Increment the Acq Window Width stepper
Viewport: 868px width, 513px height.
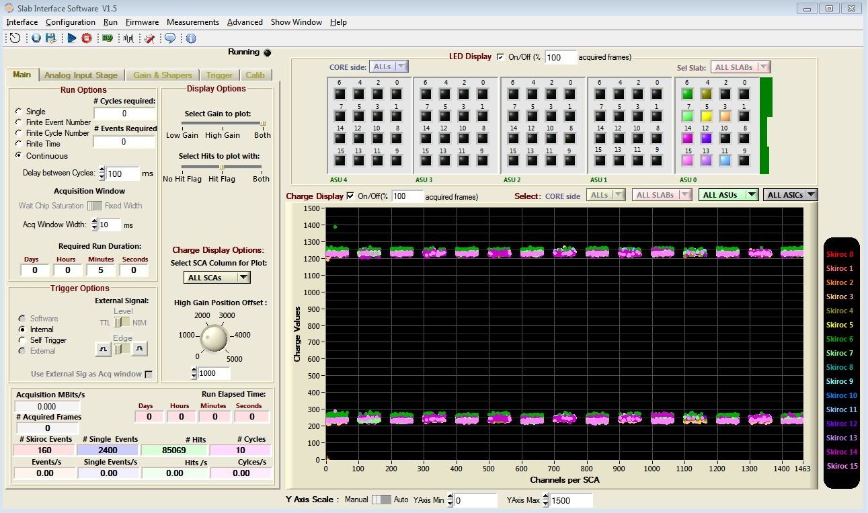pos(95,221)
